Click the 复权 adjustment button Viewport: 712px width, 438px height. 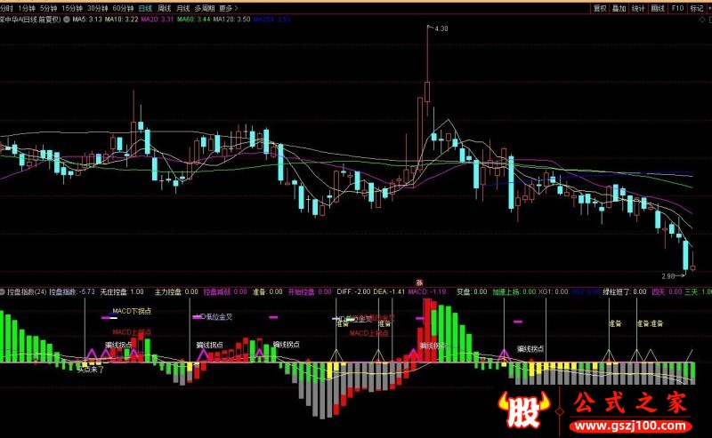point(599,7)
